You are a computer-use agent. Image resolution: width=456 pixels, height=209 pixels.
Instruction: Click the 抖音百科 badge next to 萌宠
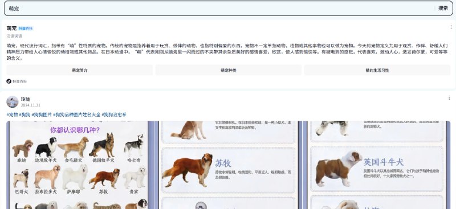(26, 28)
